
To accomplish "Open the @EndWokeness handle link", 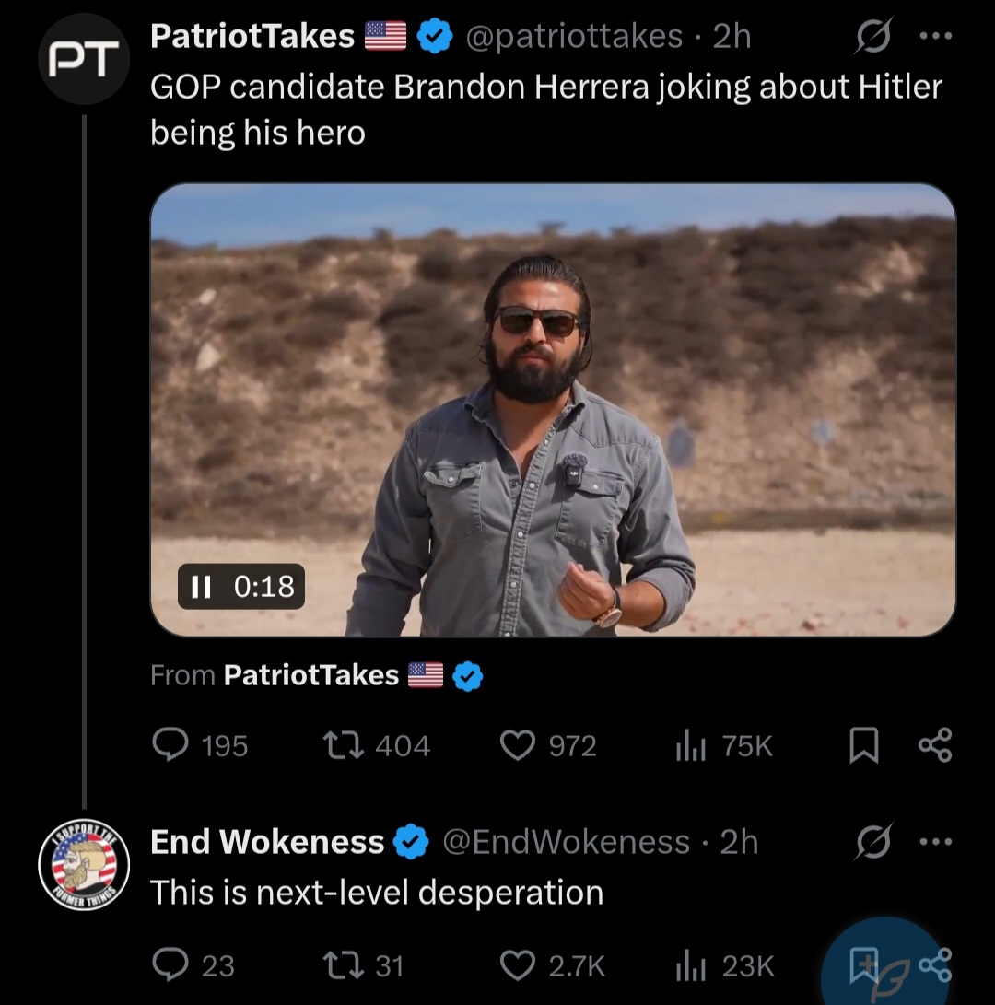I will pos(567,842).
